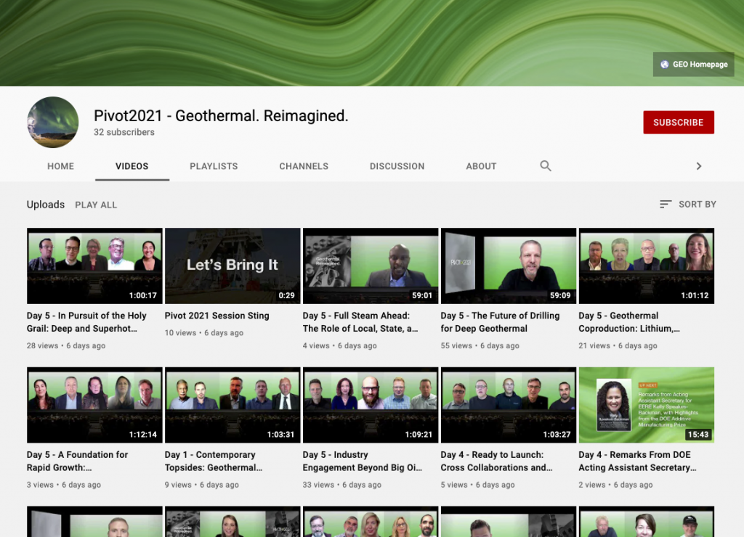Click the Sort By icon
The width and height of the screenshot is (744, 537).
pyautogui.click(x=666, y=205)
